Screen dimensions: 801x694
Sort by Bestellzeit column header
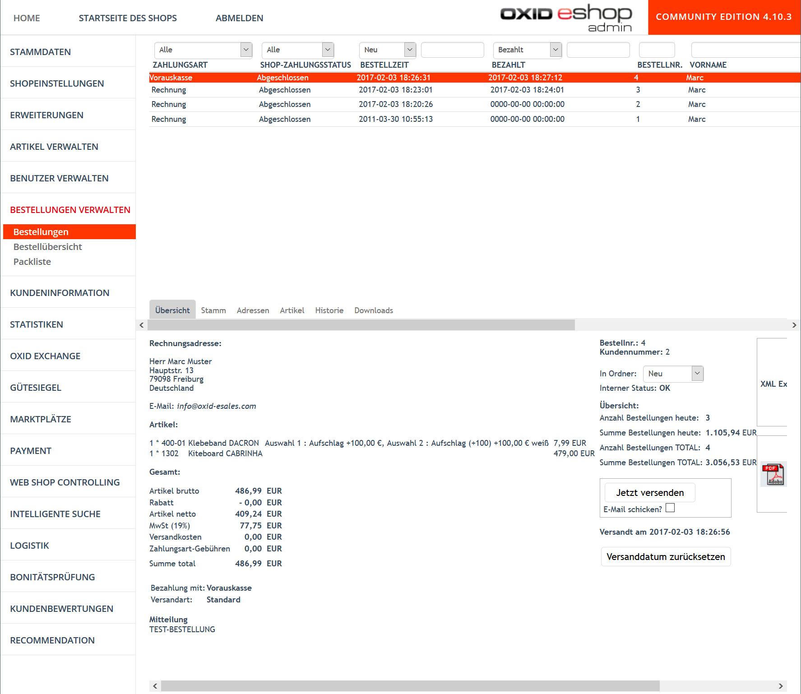(x=384, y=65)
